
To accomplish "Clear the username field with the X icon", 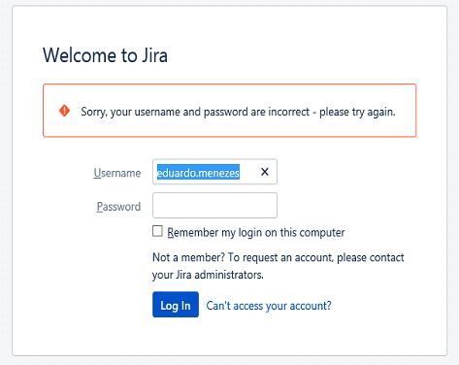I will coord(265,172).
